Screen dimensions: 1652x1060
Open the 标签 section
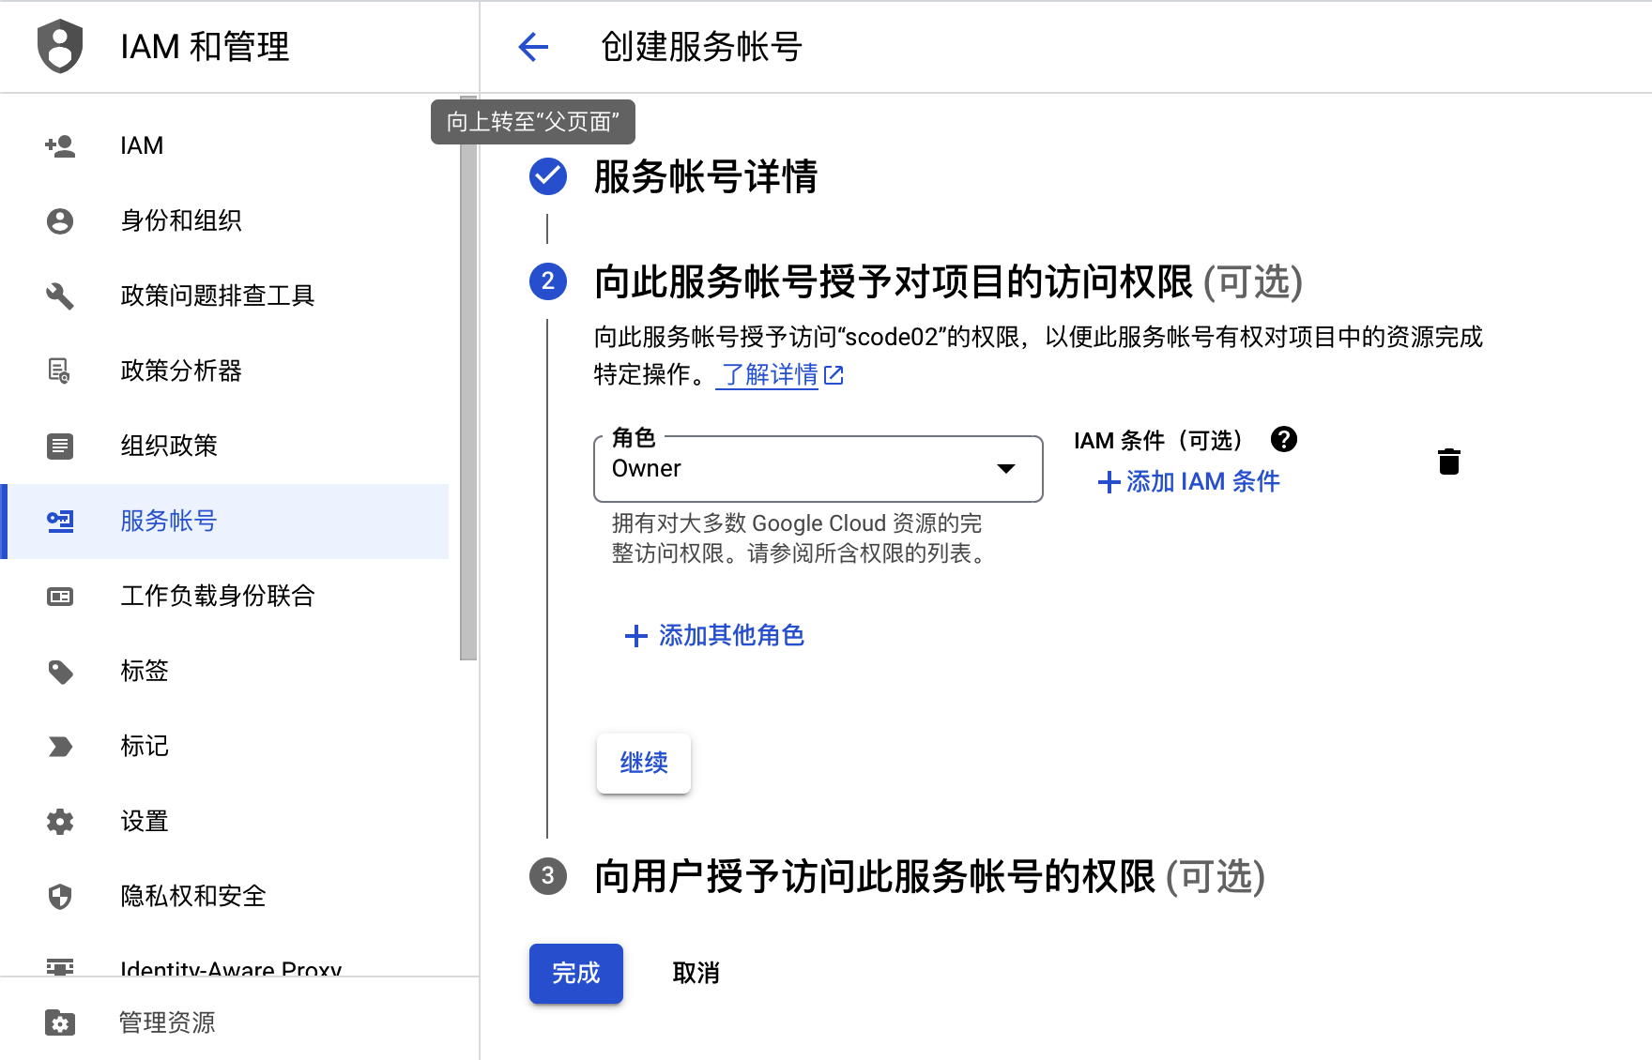(144, 671)
